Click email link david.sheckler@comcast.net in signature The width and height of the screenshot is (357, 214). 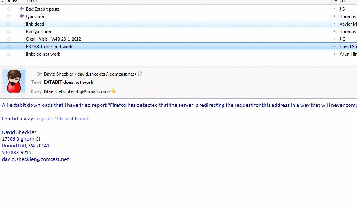(x=35, y=159)
